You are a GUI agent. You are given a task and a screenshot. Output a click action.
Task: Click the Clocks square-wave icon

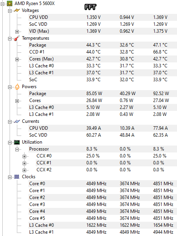tap(17, 177)
